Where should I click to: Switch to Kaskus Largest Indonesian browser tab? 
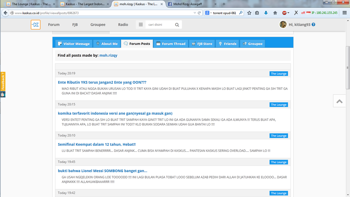[x=85, y=4]
